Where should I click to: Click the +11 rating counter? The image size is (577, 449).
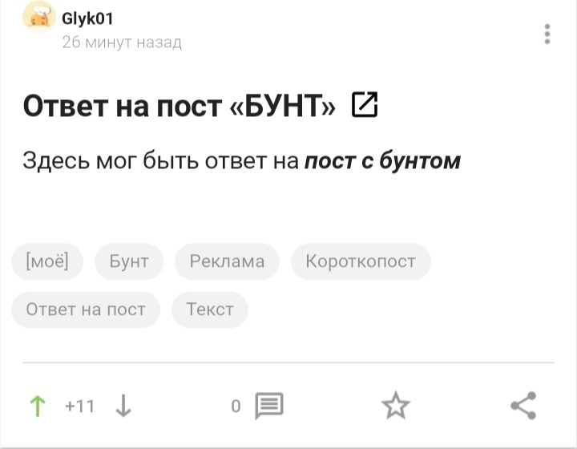click(x=80, y=407)
